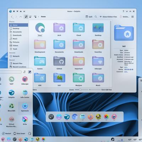Go forward in Dolphin navigation
Screen dimensions: 142x142
tap(16, 17)
